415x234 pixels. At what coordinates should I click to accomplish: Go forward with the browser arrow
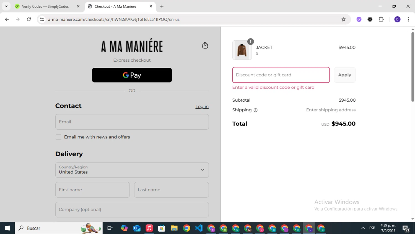[x=18, y=19]
